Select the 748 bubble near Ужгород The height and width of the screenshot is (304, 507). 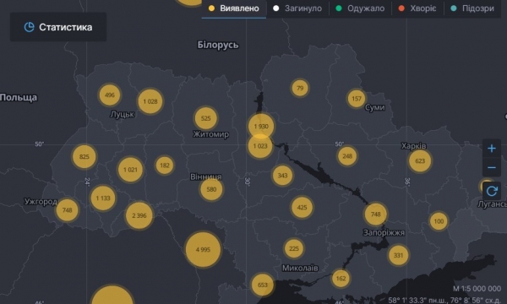(67, 210)
